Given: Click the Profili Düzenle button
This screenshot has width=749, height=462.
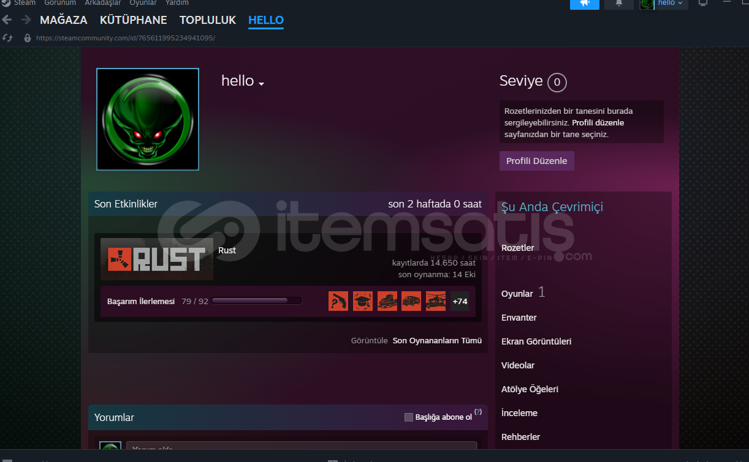Looking at the screenshot, I should pyautogui.click(x=536, y=160).
